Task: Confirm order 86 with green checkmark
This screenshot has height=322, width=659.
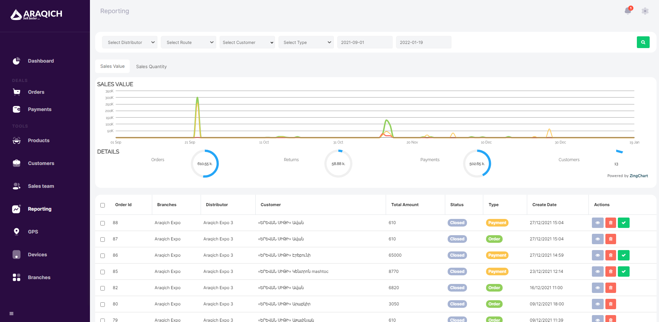Action: coord(623,255)
